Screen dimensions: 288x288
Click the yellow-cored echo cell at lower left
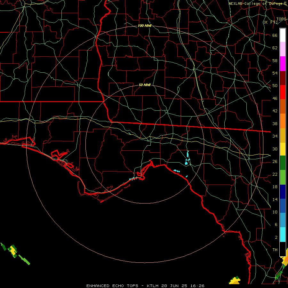tap(13, 251)
